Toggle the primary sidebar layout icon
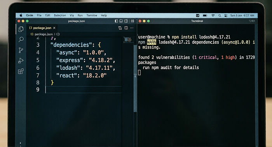The width and height of the screenshot is (272, 147). click(116, 21)
